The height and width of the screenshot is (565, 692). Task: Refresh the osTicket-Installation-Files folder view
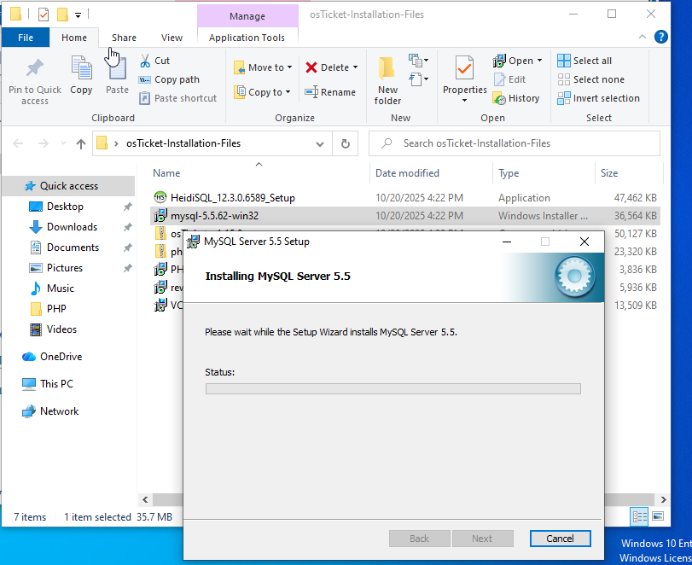pos(346,143)
